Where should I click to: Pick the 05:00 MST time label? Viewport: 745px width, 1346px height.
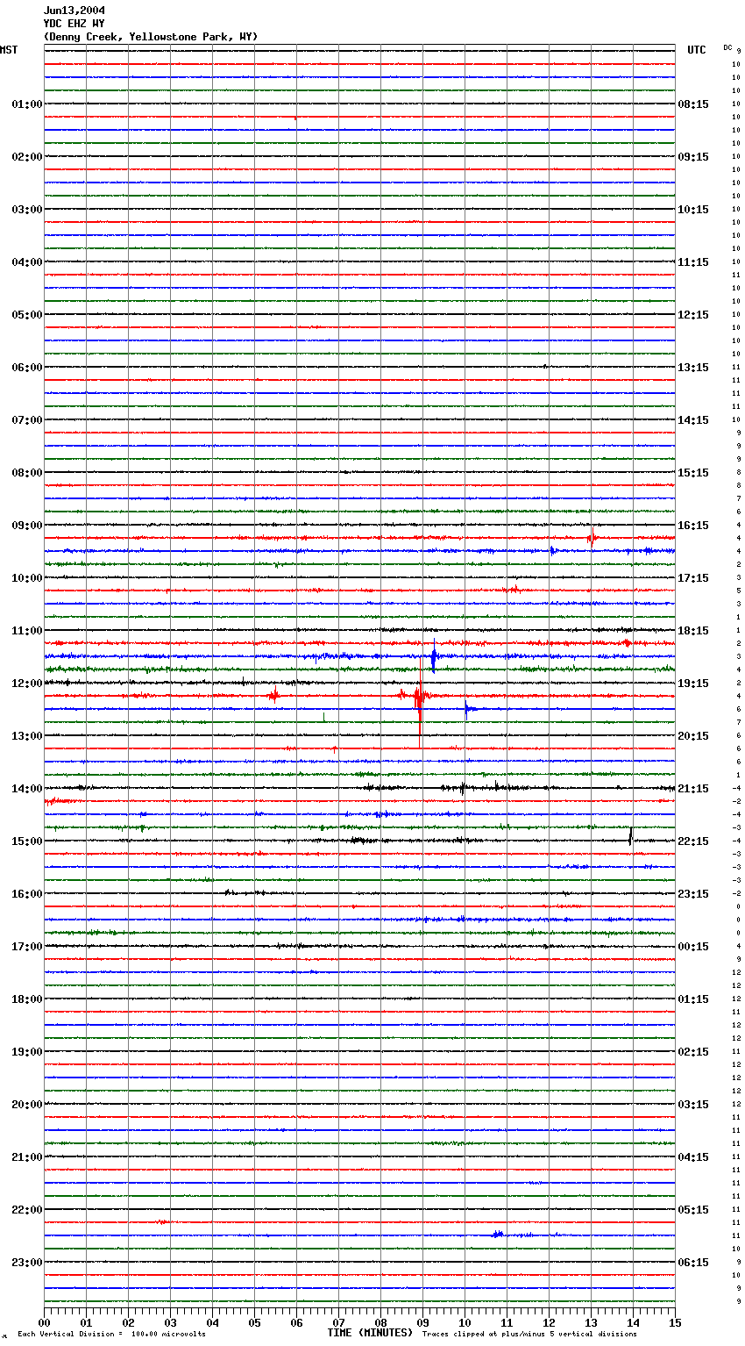coord(27,315)
